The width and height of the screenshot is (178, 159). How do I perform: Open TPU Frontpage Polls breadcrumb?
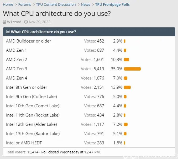point(112,4)
